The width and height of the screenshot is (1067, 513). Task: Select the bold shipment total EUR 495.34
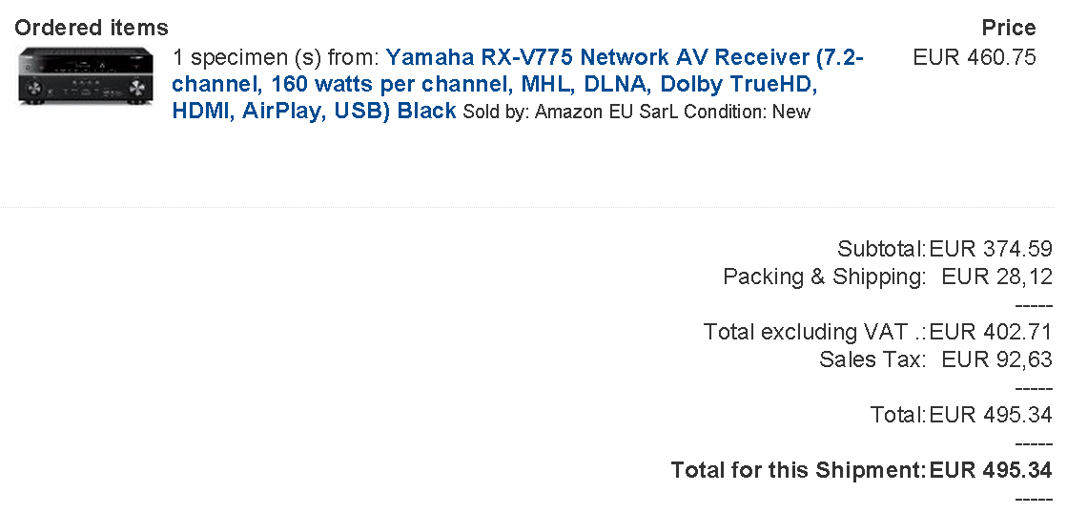[x=991, y=471]
